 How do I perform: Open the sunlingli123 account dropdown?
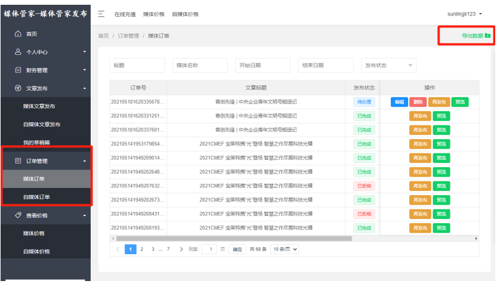point(465,14)
